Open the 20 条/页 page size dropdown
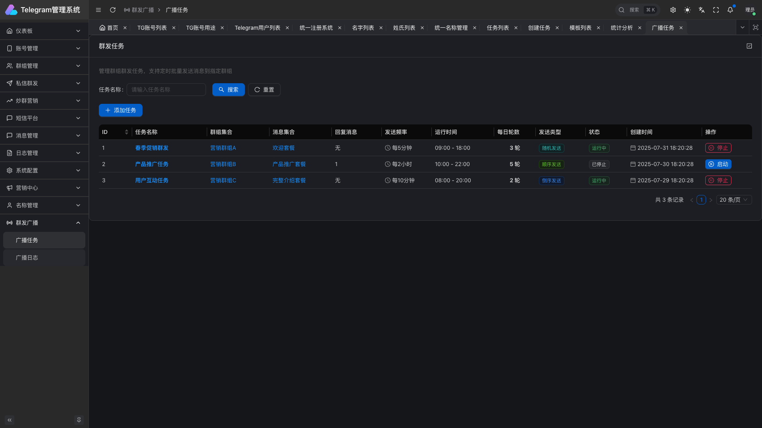 (x=734, y=200)
